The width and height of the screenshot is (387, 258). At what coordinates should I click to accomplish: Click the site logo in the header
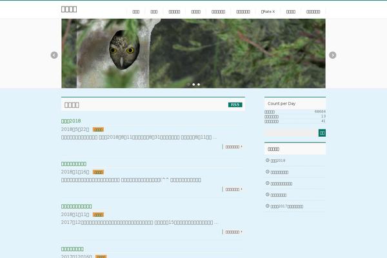click(69, 9)
